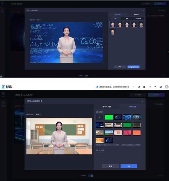Viewport: 169px width, 181px height.
Task: Click the blue 完成 button in lower dialog
Action: coord(129,166)
